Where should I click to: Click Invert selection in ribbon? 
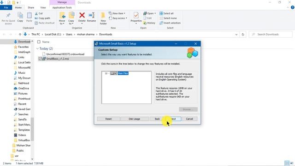170,23
